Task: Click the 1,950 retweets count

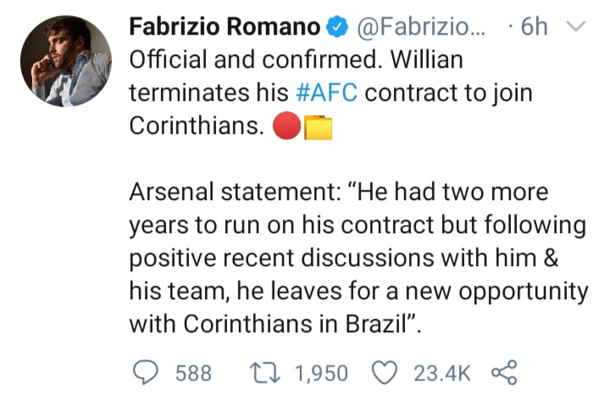Action: (321, 373)
